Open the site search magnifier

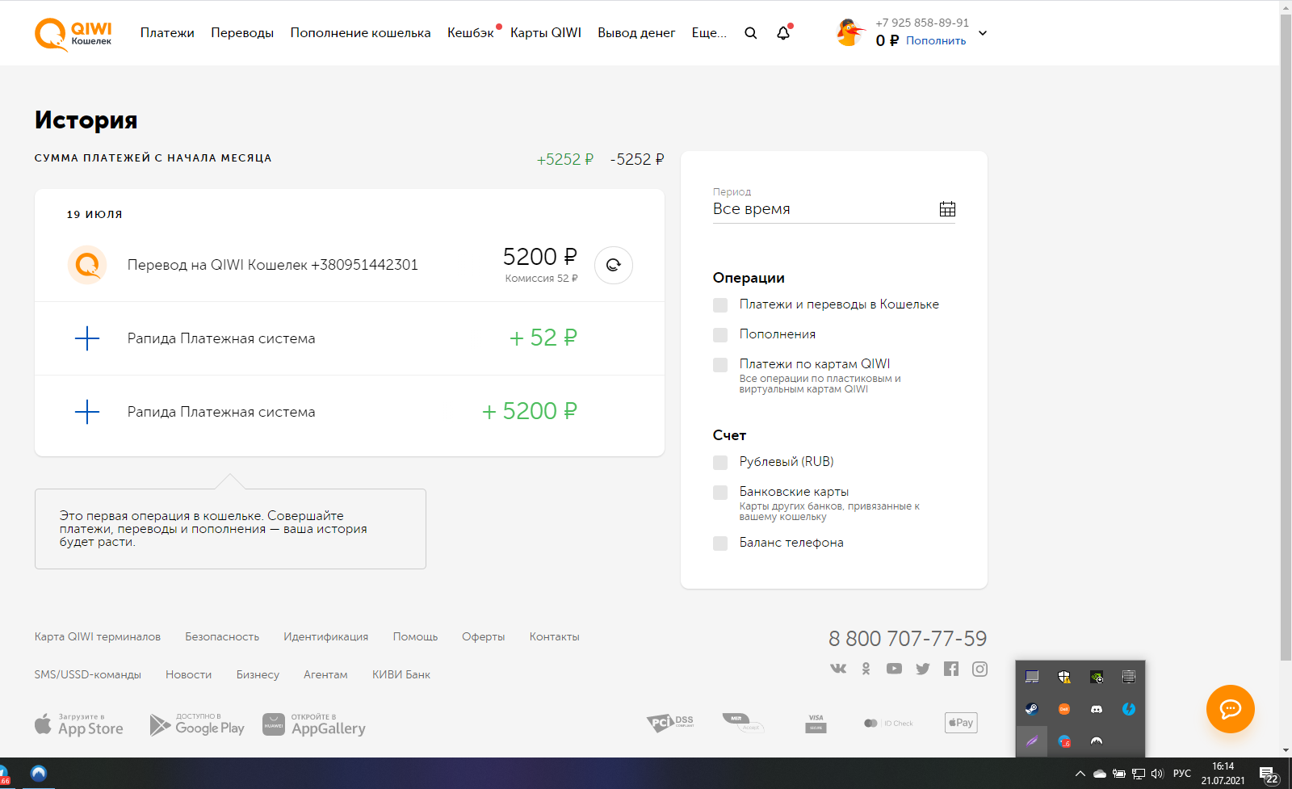tap(751, 33)
